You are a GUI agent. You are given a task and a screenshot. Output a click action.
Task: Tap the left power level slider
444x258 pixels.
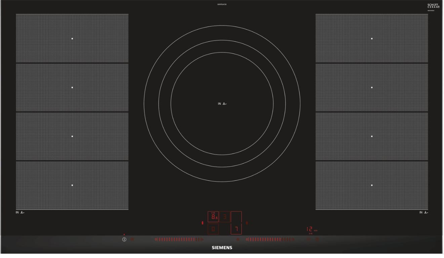point(179,240)
